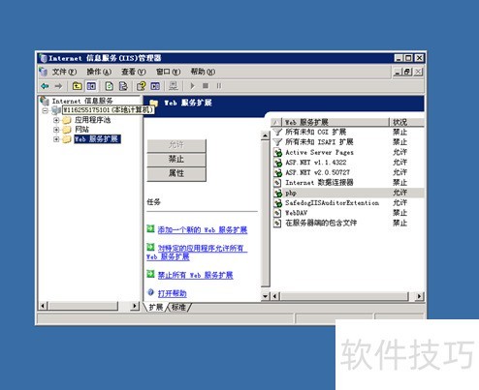
Task: Click the task pane scroll down arrow
Action: pyautogui.click(x=265, y=296)
